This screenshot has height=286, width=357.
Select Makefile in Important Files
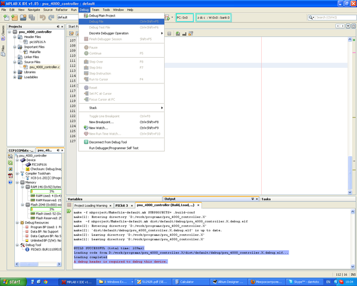click(x=35, y=52)
